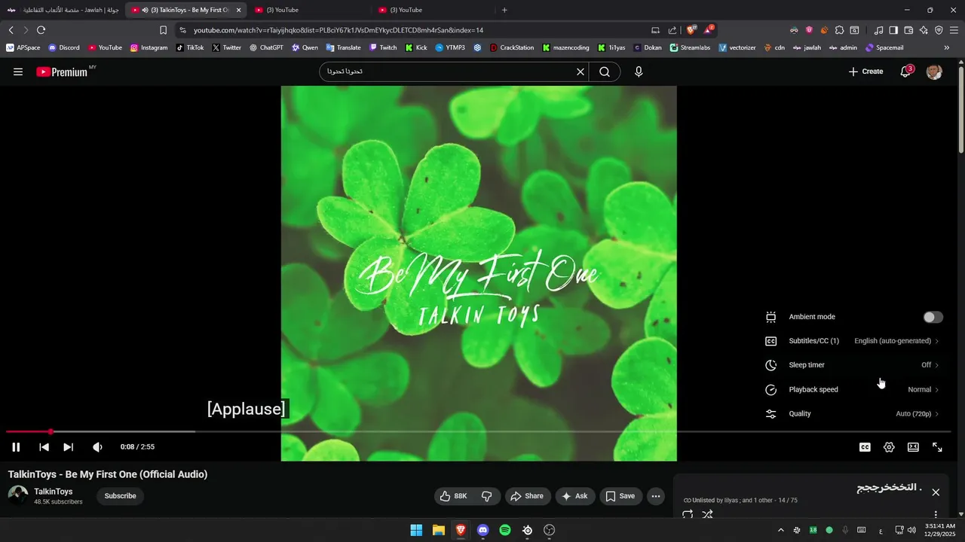This screenshot has width=965, height=542.
Task: Open Windows Start menu
Action: pyautogui.click(x=416, y=531)
